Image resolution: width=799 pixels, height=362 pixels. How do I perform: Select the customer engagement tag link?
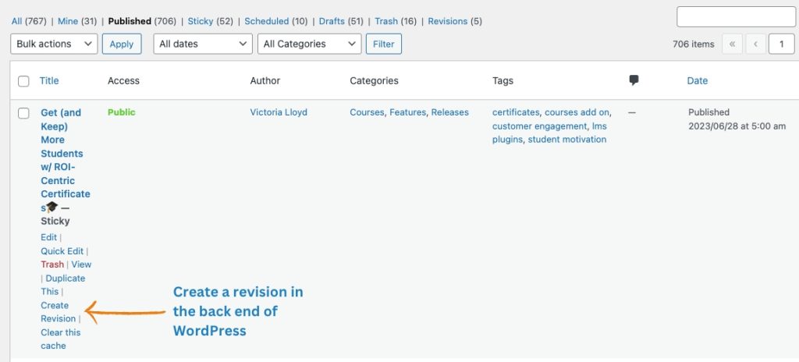pyautogui.click(x=539, y=126)
